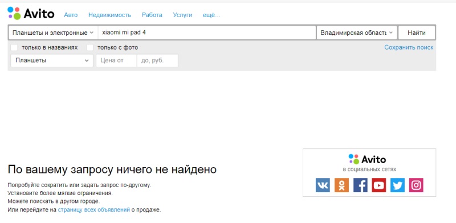Open Avito VK social page icon
This screenshot has height=223, width=456.
click(x=323, y=185)
